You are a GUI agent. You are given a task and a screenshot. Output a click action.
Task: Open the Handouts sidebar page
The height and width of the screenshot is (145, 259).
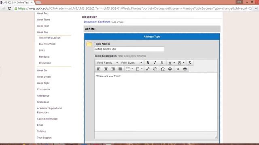click(44, 56)
